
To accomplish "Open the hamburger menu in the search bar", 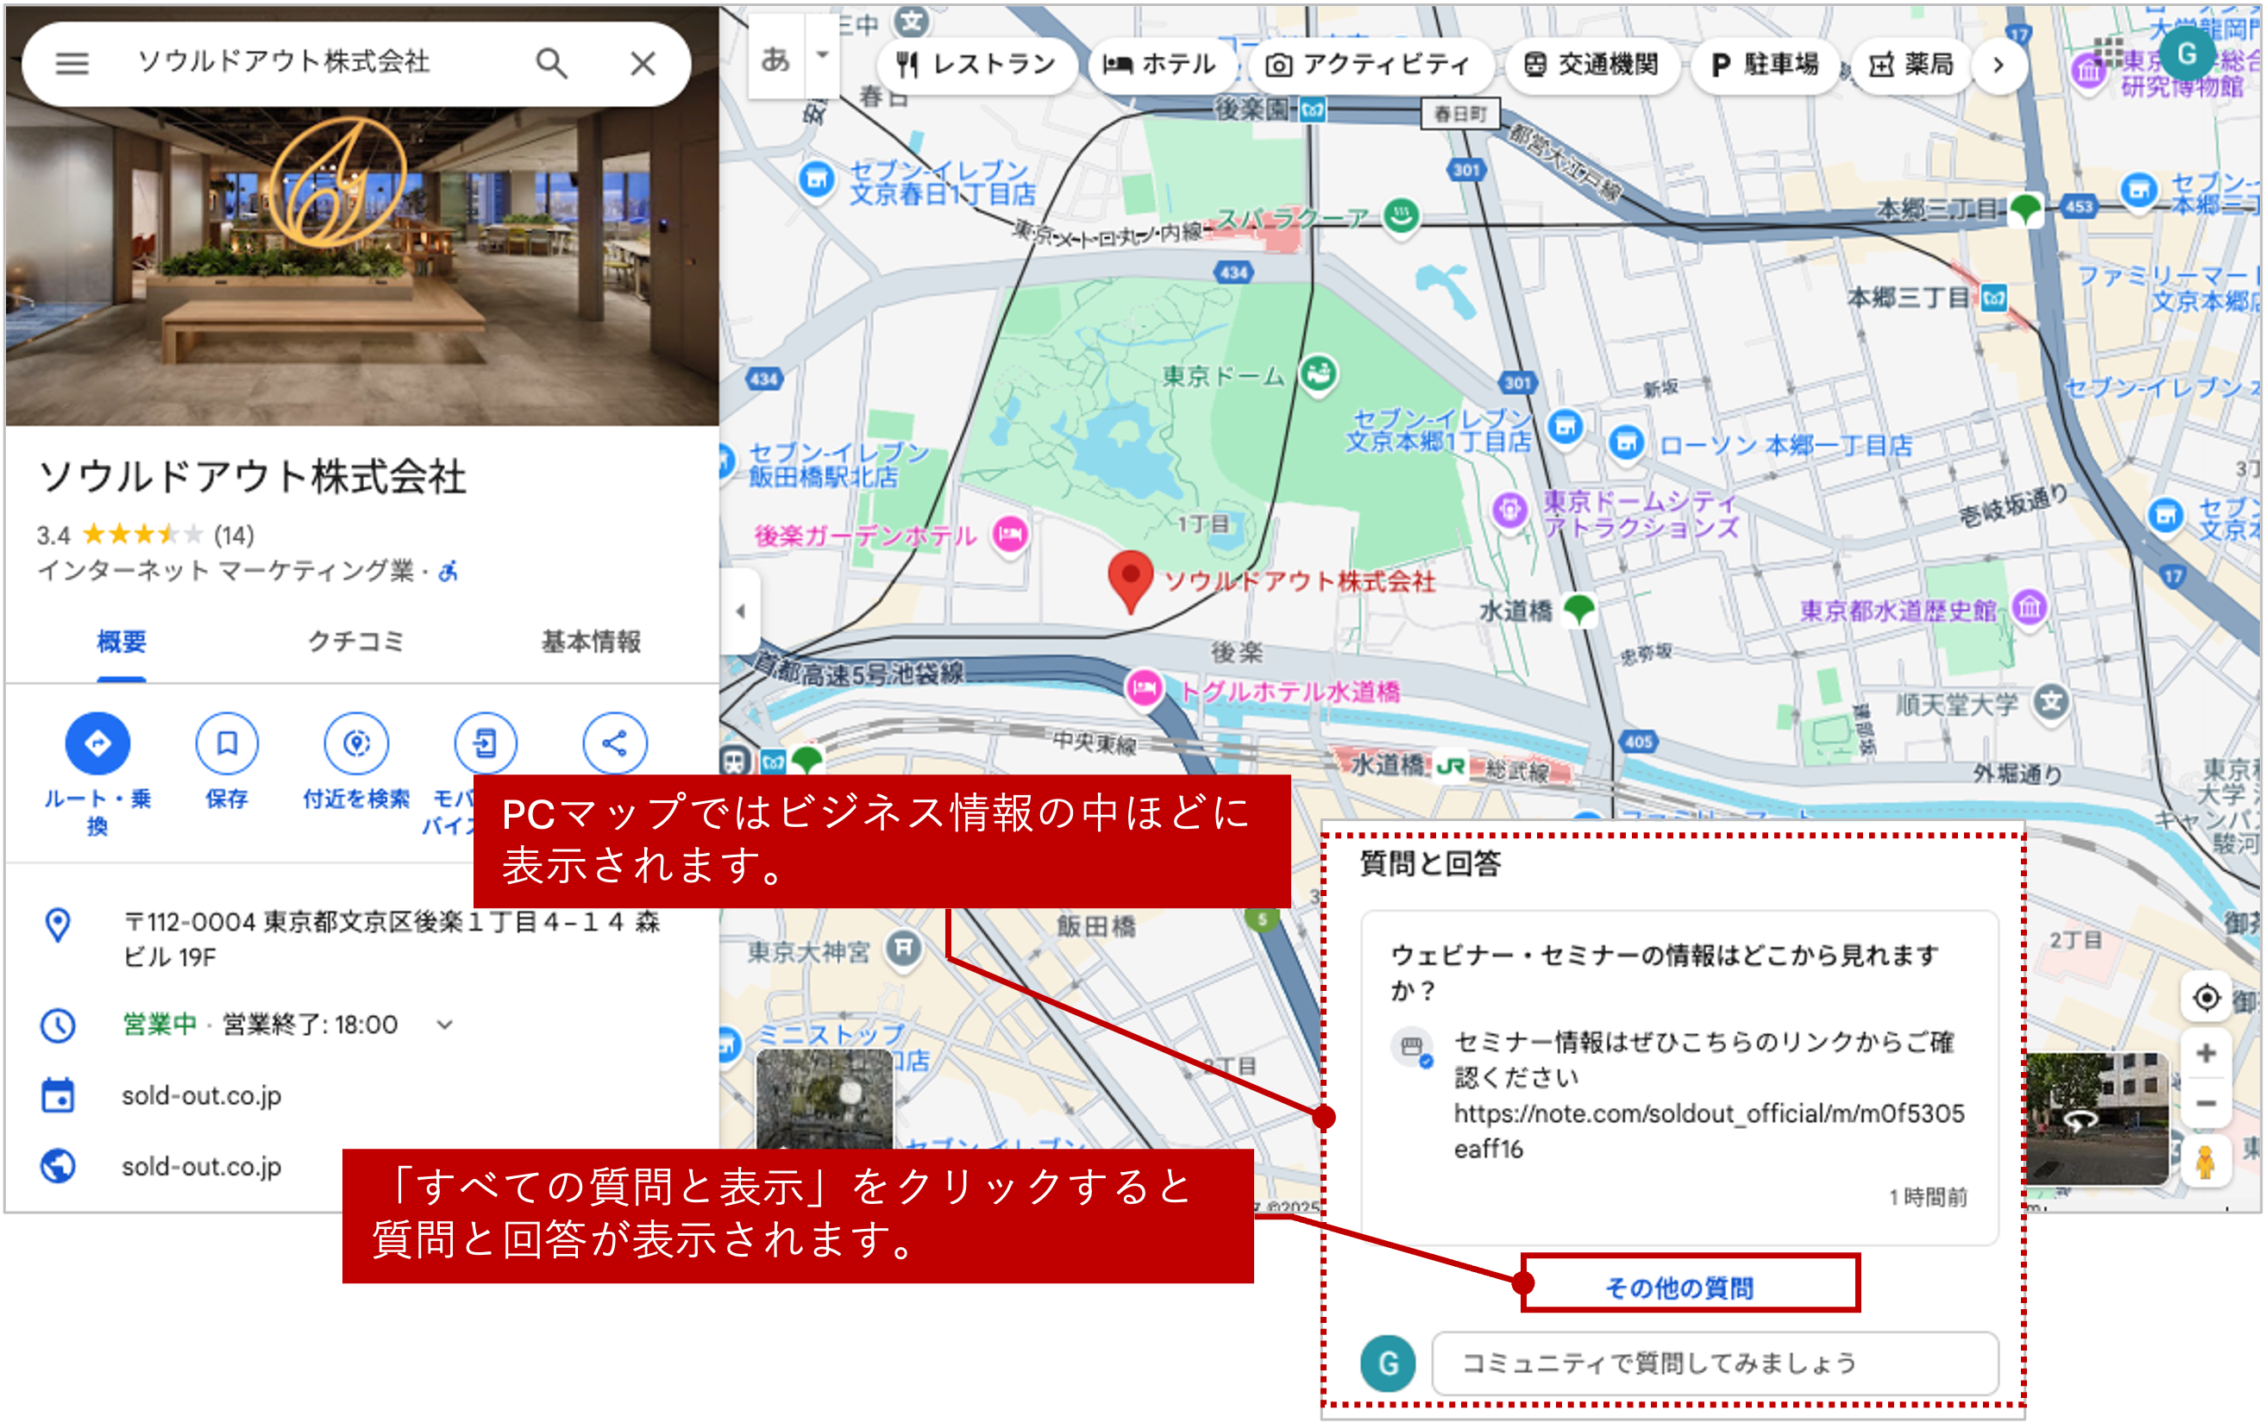I will pyautogui.click(x=72, y=63).
